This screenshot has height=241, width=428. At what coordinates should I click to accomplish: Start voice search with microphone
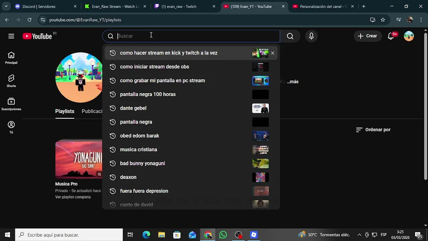pos(311,36)
